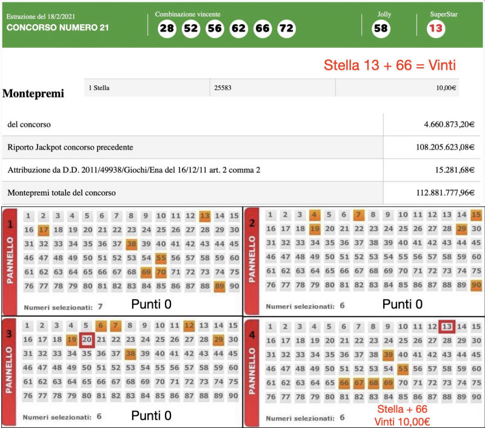This screenshot has width=485, height=428.
Task: Deselect number 66 in Pannello 4
Action: click(x=343, y=383)
